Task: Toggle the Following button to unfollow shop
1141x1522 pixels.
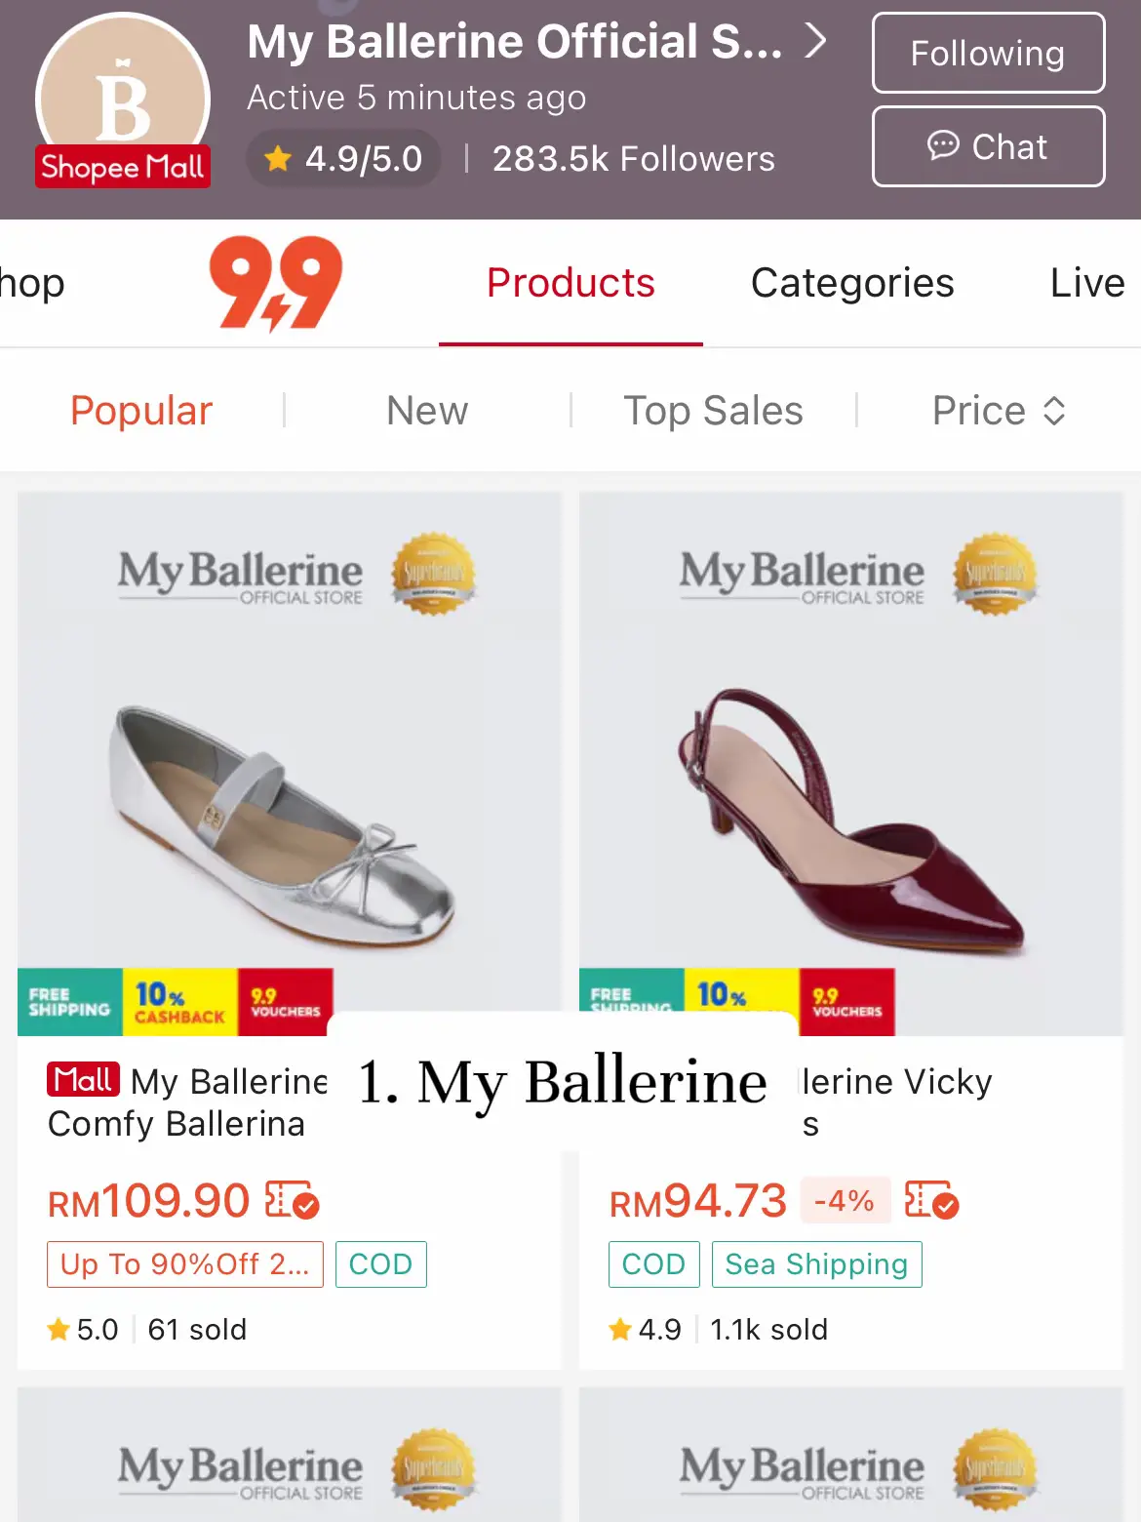Action: pyautogui.click(x=987, y=54)
